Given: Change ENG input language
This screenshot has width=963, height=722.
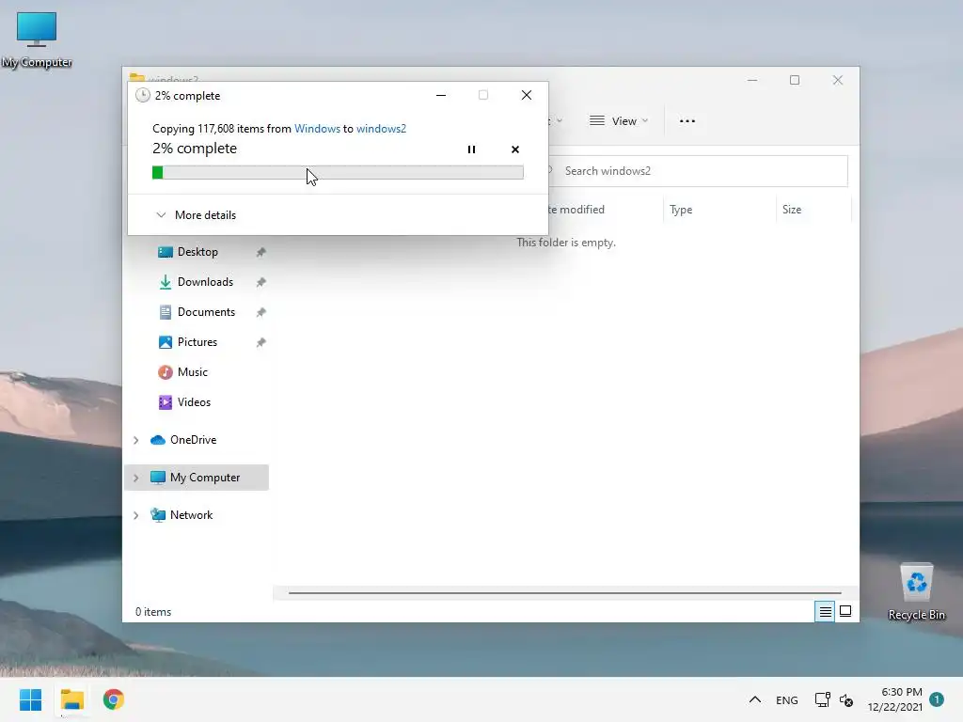Looking at the screenshot, I should 787,699.
